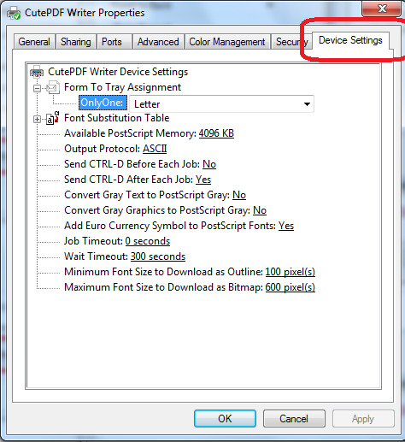The width and height of the screenshot is (405, 442).
Task: Select the printer icon beside CutePDF Writer Device Settings
Action: click(37, 72)
